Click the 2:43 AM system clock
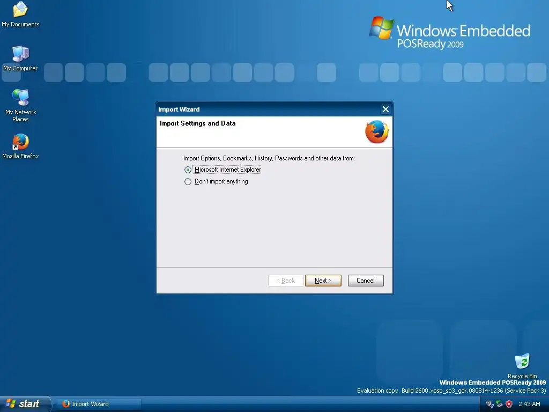 click(x=529, y=404)
